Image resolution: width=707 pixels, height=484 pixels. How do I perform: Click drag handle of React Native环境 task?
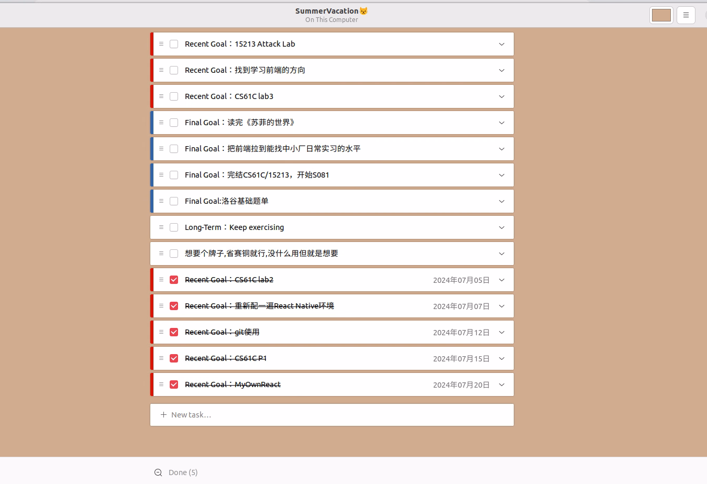tap(161, 306)
